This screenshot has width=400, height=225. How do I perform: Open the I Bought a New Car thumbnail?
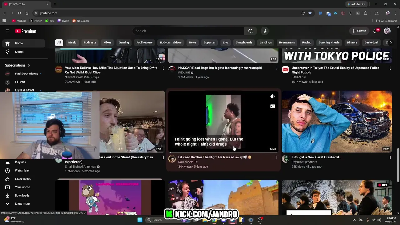pyautogui.click(x=337, y=122)
